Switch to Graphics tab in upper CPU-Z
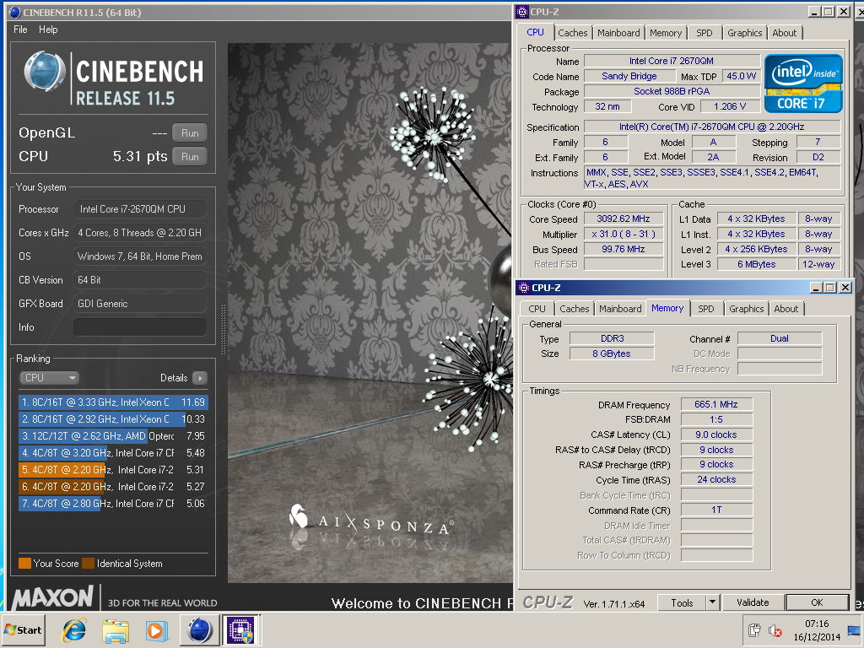Viewport: 864px width, 648px height. tap(744, 33)
